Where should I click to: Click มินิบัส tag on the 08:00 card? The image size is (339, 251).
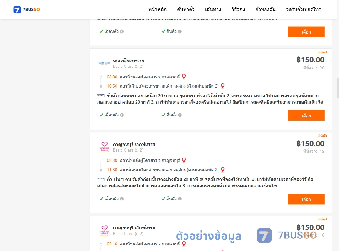[x=323, y=52]
